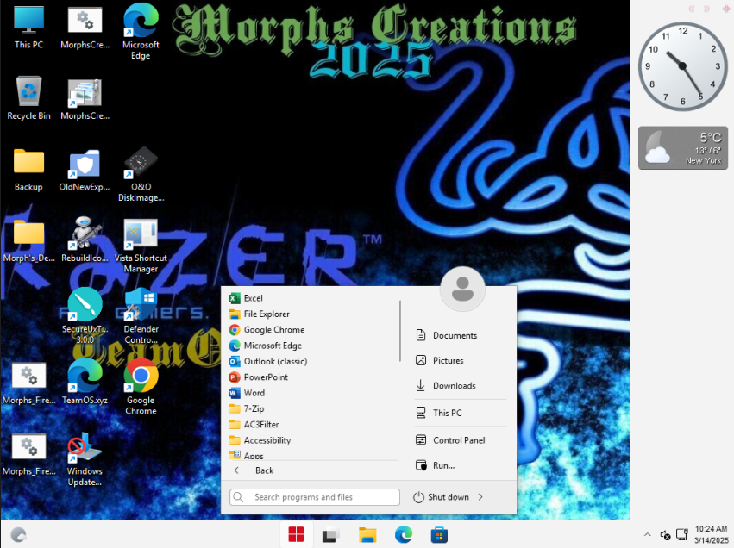Viewport: 734px width, 548px height.
Task: Select the Morph's_De... desktop folder
Action: coord(28,240)
